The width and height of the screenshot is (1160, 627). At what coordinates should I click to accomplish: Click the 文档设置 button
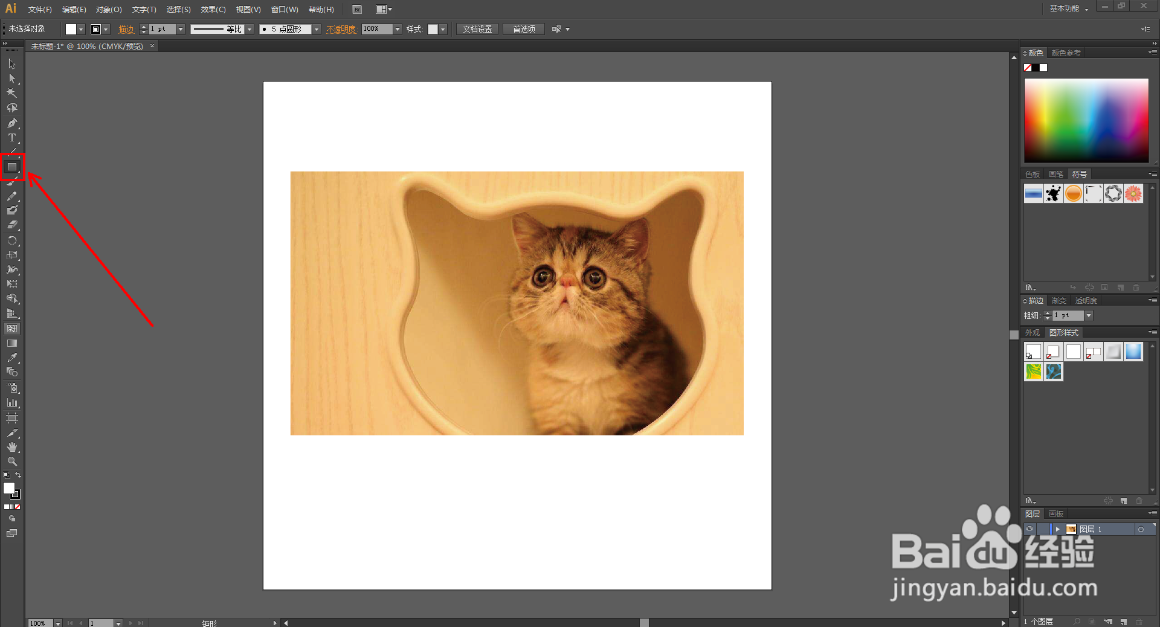coord(477,29)
